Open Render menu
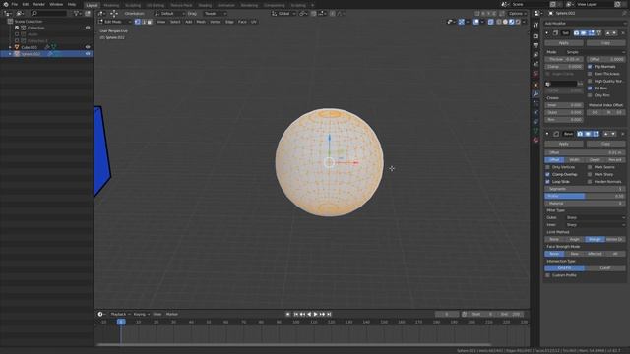Screen dimensions: 630x354 (x=39, y=4)
